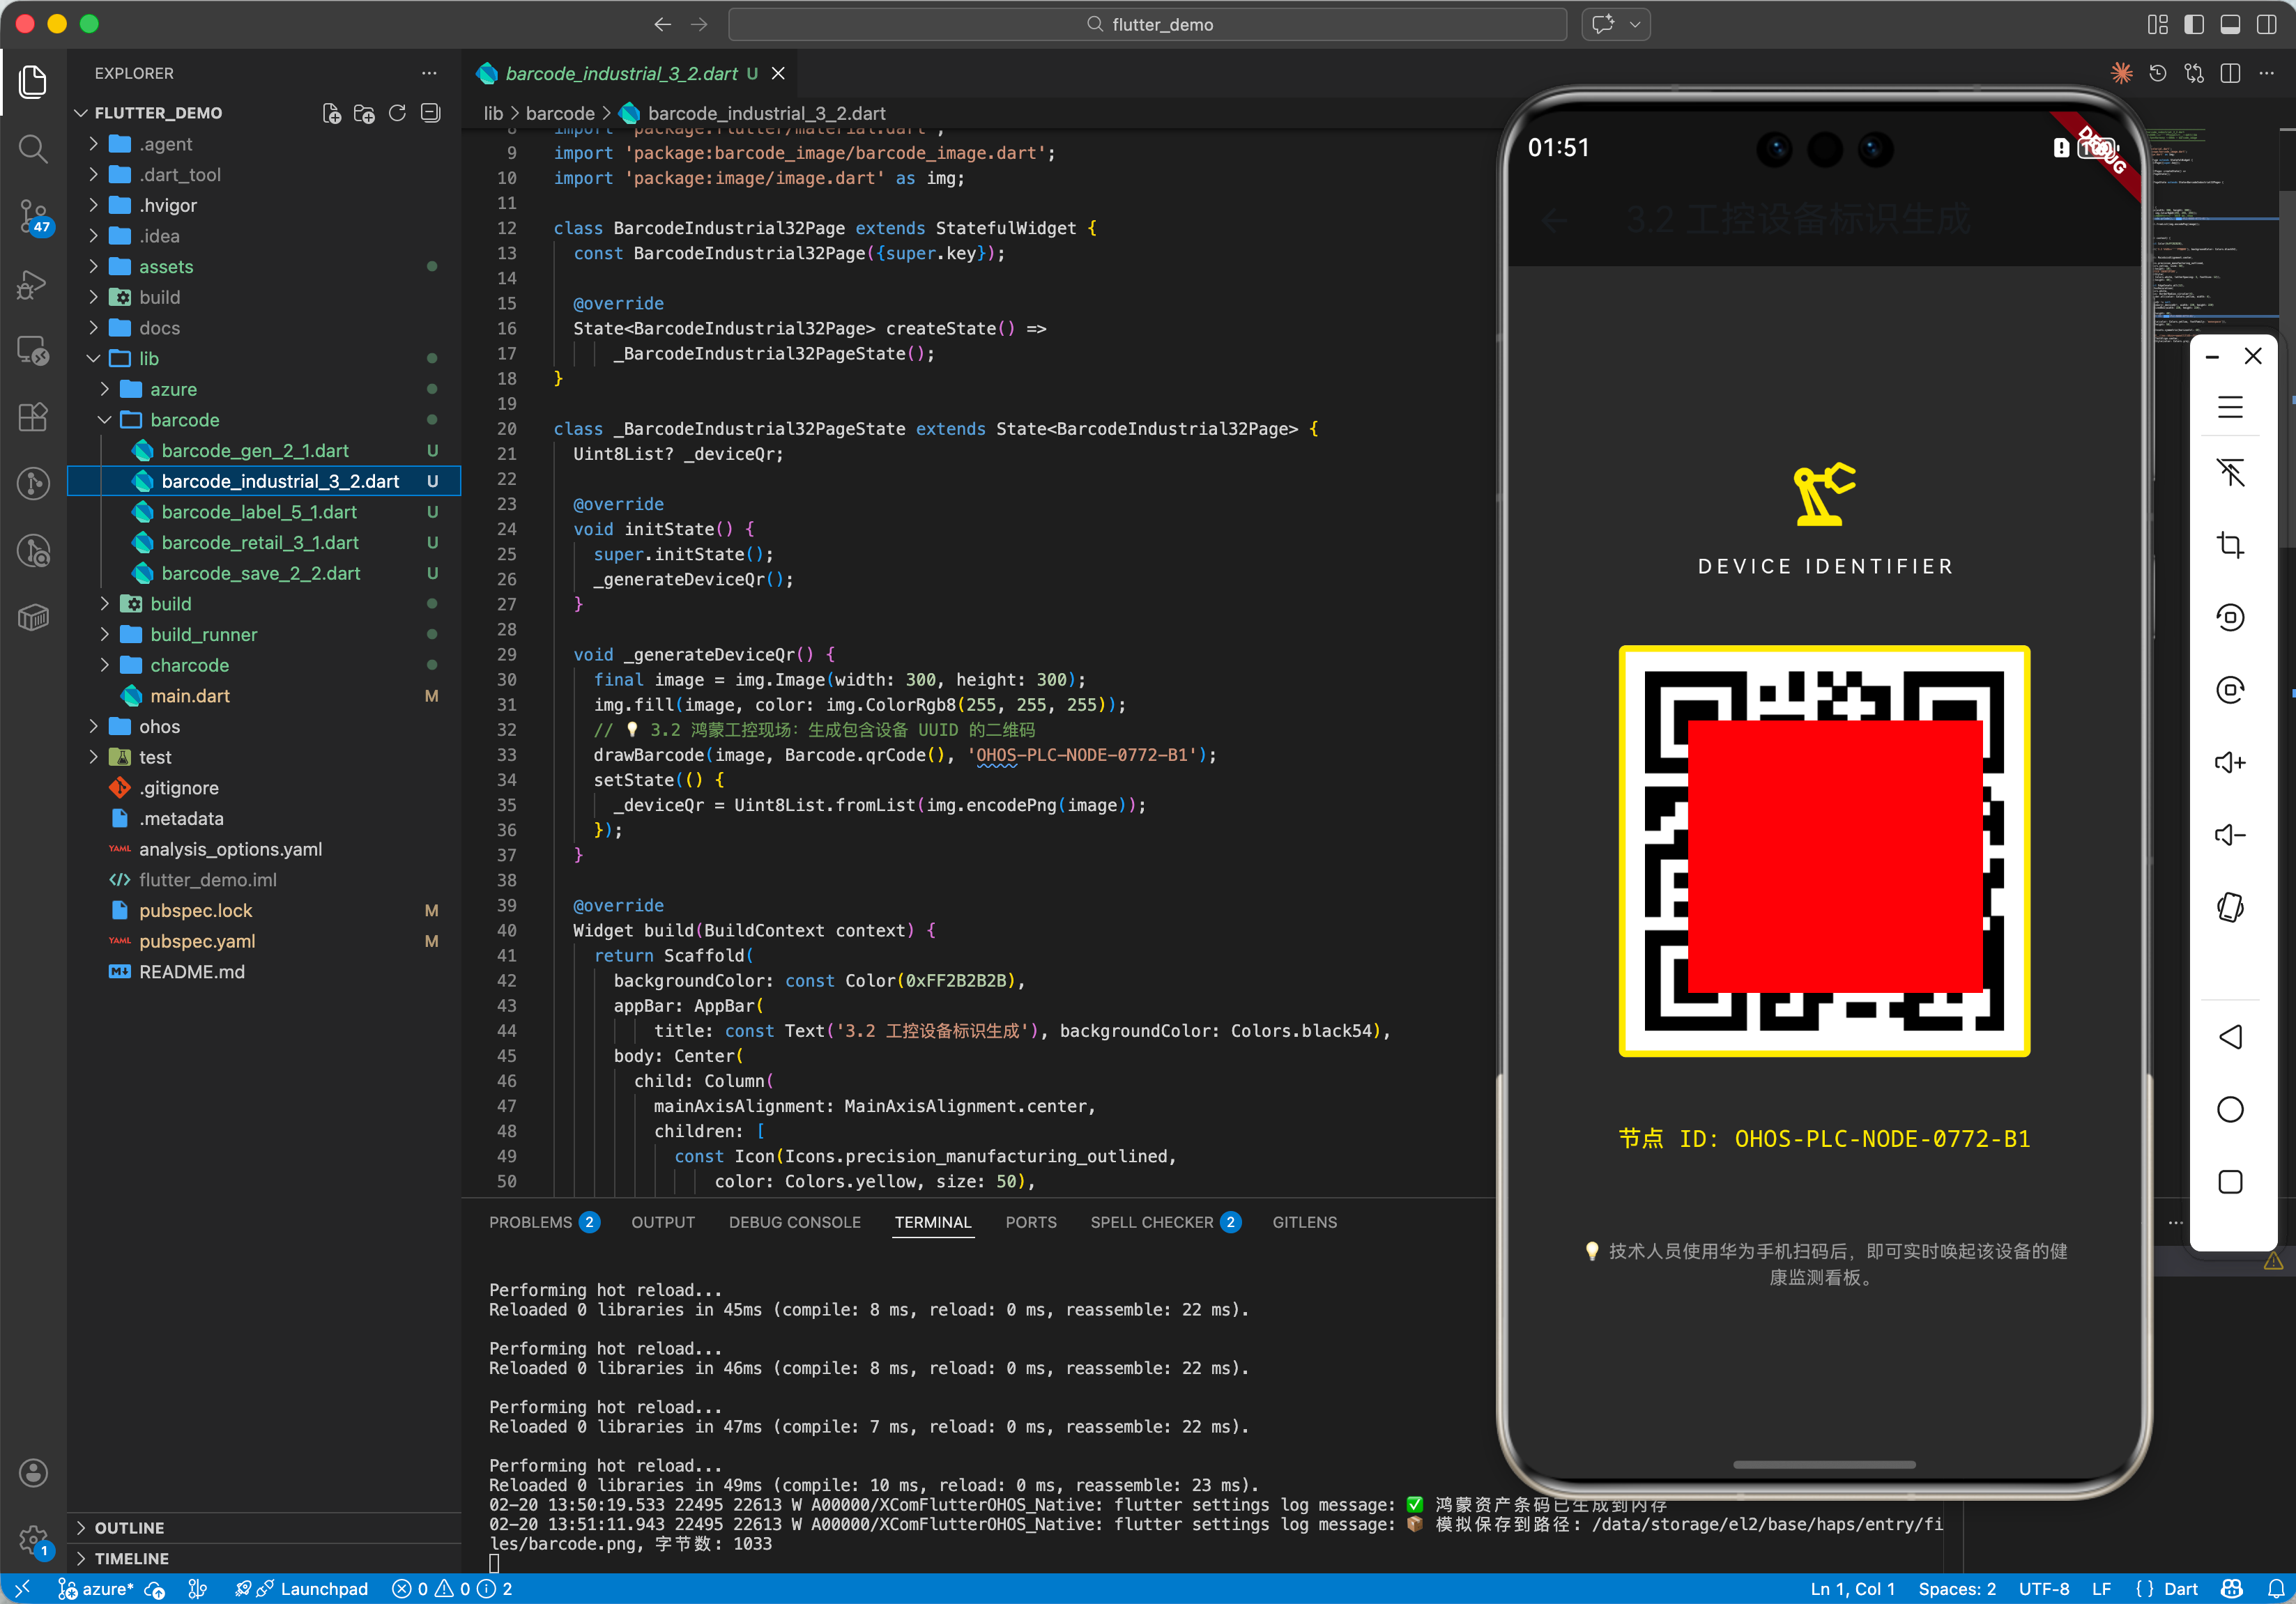This screenshot has height=1604, width=2296.
Task: Collapse all folders in explorer
Action: click(431, 113)
